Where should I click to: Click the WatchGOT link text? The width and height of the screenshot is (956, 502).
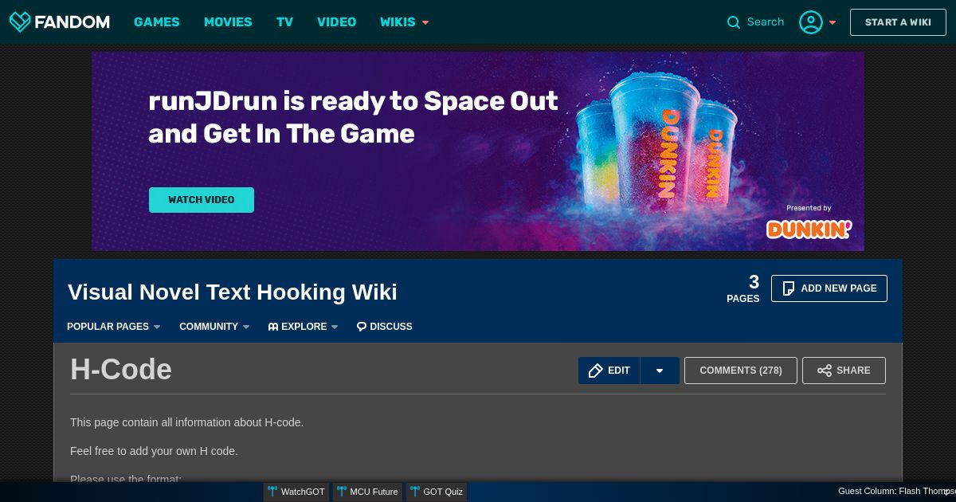pyautogui.click(x=303, y=492)
